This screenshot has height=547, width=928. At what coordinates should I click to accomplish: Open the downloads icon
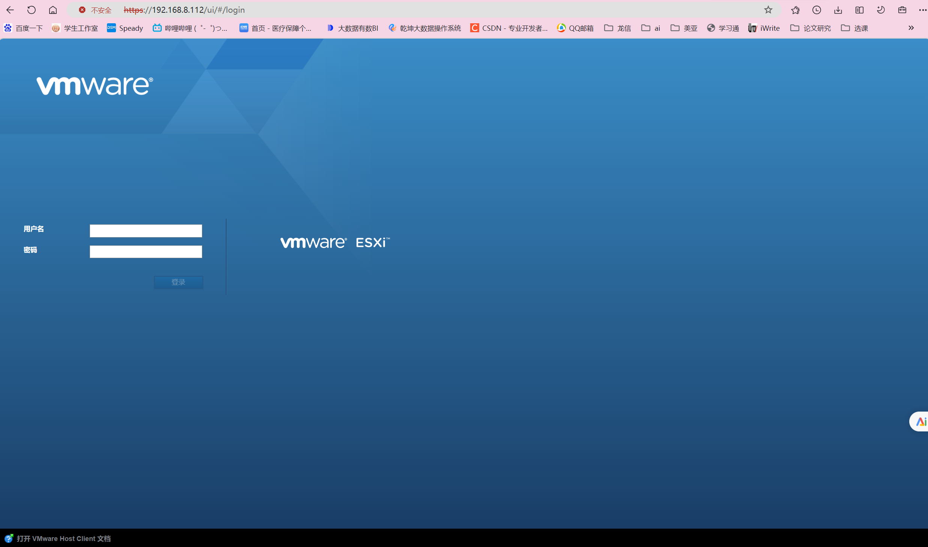838,10
